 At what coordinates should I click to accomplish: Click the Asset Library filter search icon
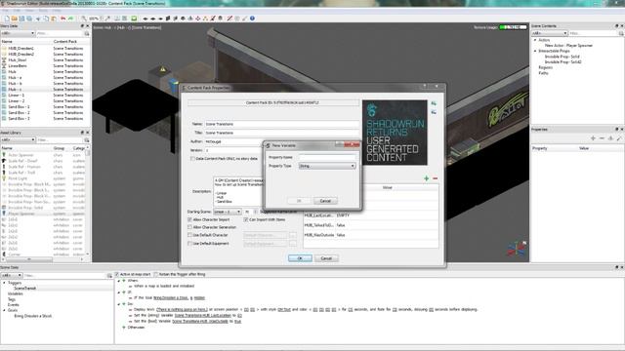pyautogui.click(x=87, y=140)
